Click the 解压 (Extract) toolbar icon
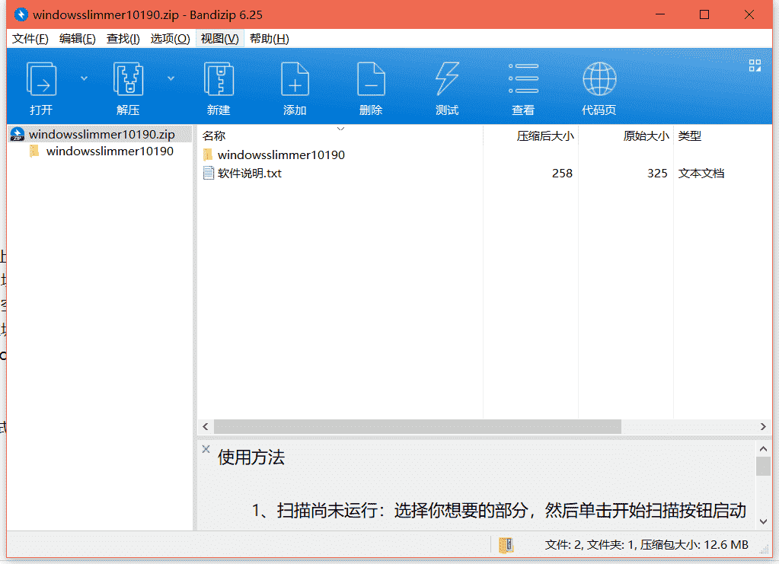779x564 pixels. tap(128, 79)
